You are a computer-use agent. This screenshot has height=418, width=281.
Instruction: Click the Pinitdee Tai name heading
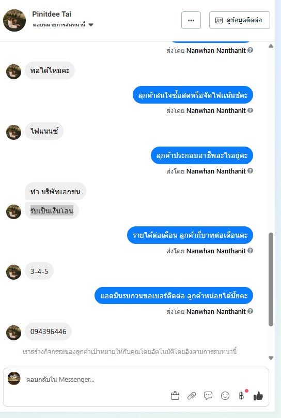(x=52, y=14)
